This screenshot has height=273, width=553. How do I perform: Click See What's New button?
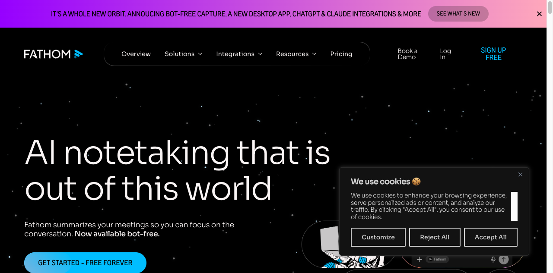click(x=458, y=14)
